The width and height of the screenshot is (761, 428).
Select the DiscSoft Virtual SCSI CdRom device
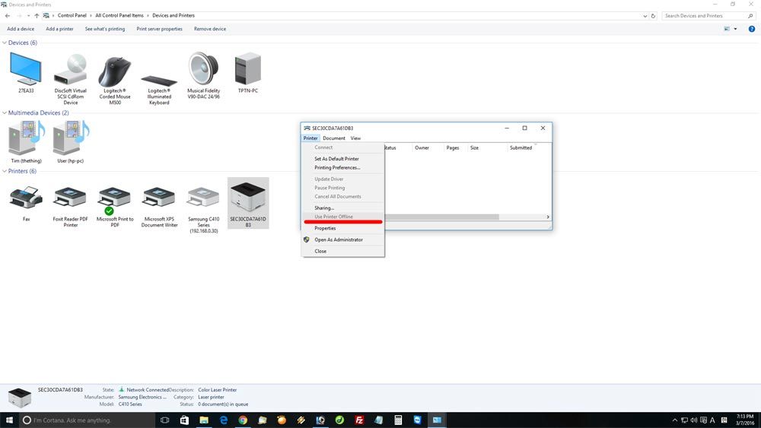70,69
